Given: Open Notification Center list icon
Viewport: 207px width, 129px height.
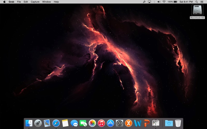Looking at the screenshot, I should point(202,2).
